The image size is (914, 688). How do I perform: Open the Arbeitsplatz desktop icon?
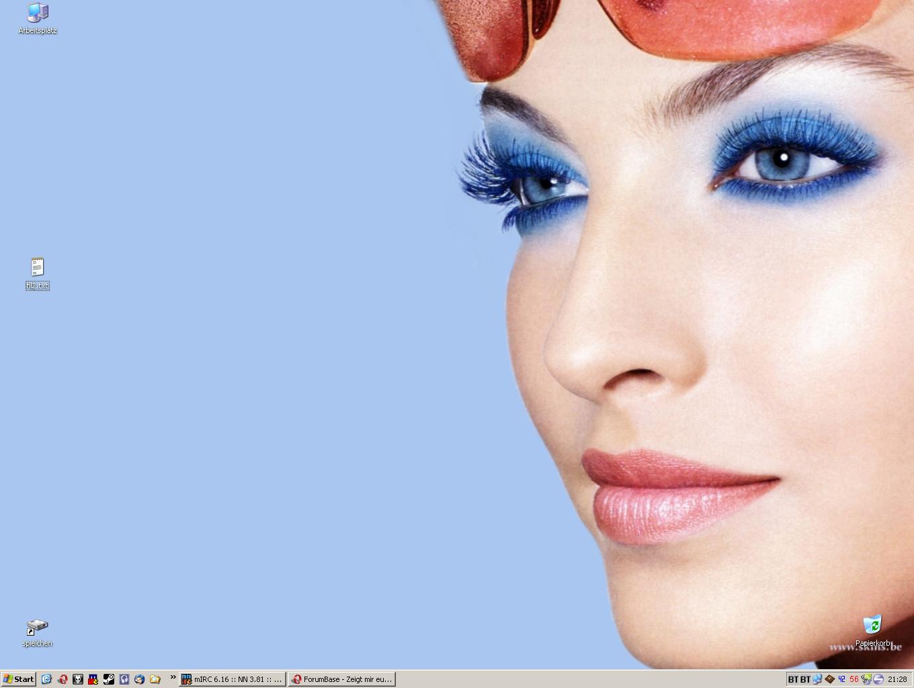(38, 18)
